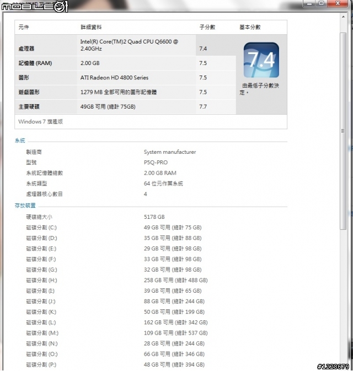This screenshot has height=371, width=353.
Task: Click the 磁碟分割 (D:) row
Action: tap(114, 238)
